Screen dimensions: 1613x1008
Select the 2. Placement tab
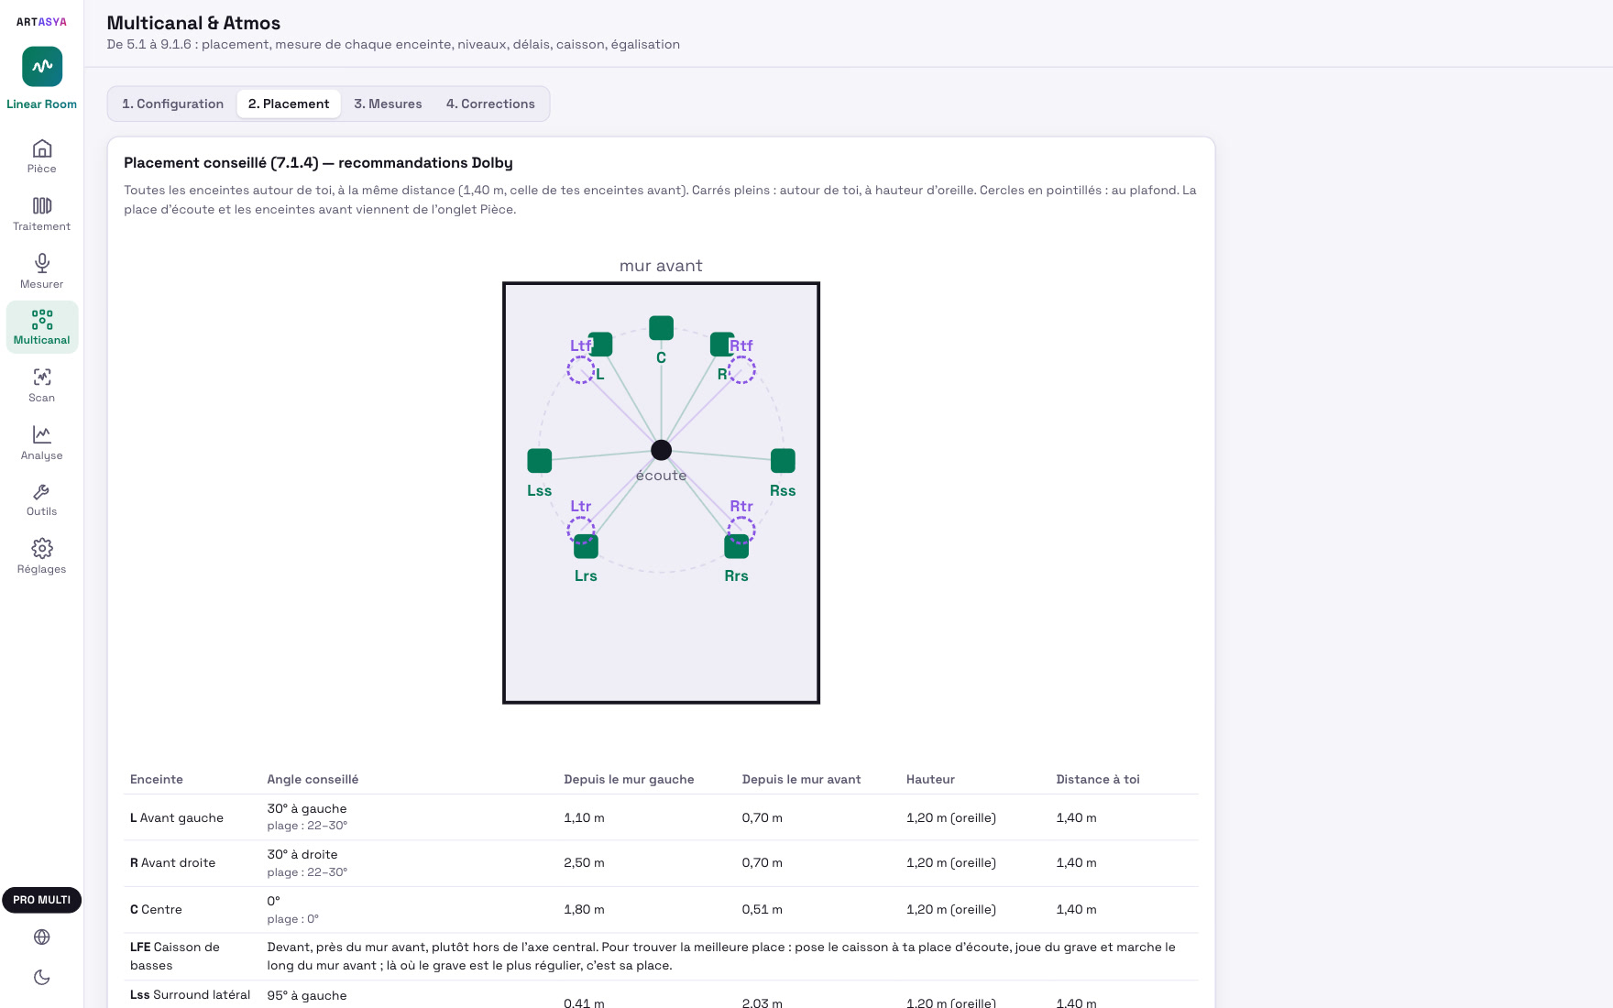289,104
